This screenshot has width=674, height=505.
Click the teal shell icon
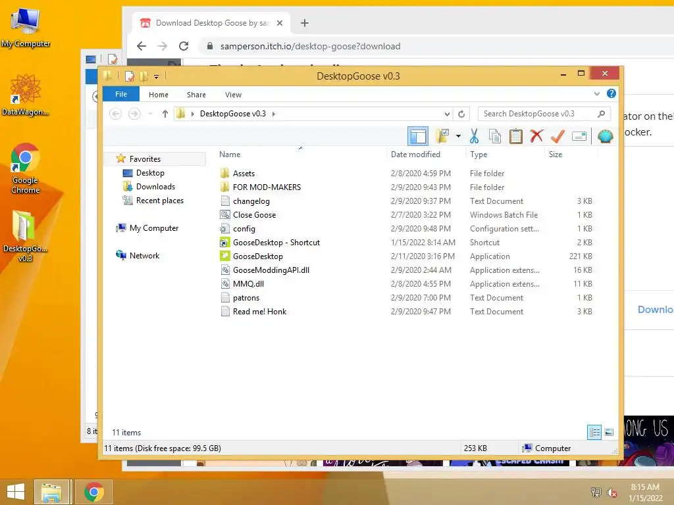606,136
